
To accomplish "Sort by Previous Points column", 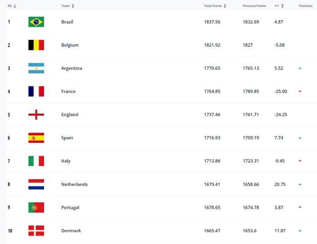I will pyautogui.click(x=254, y=6).
